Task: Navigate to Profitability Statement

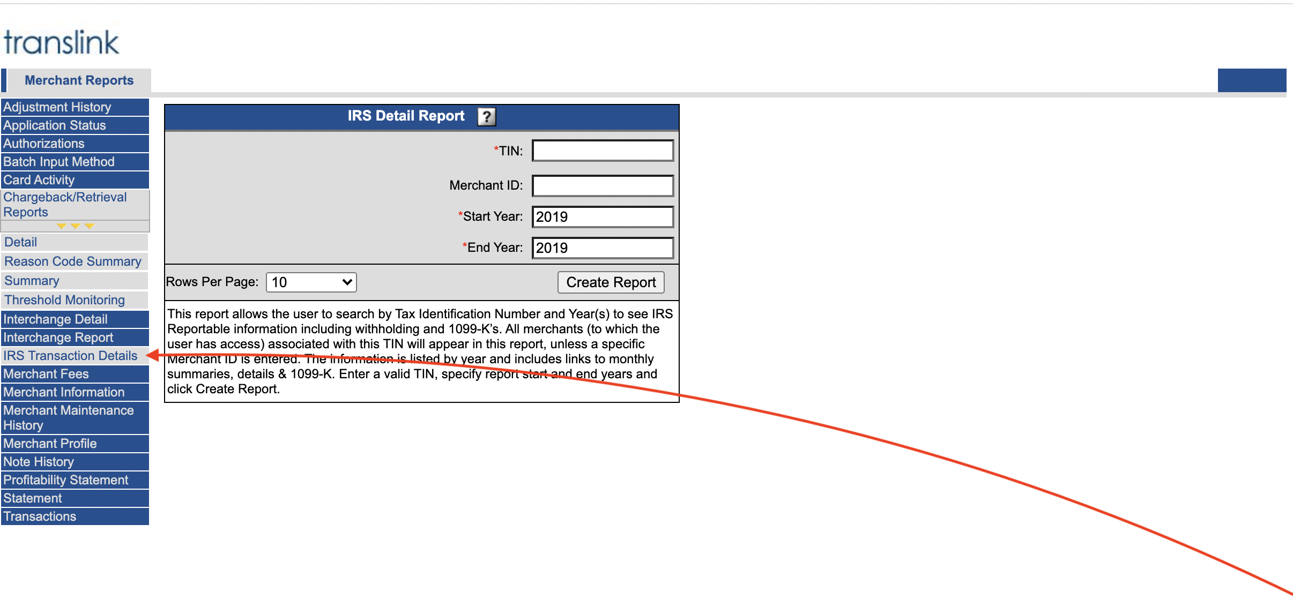Action: pyautogui.click(x=65, y=480)
